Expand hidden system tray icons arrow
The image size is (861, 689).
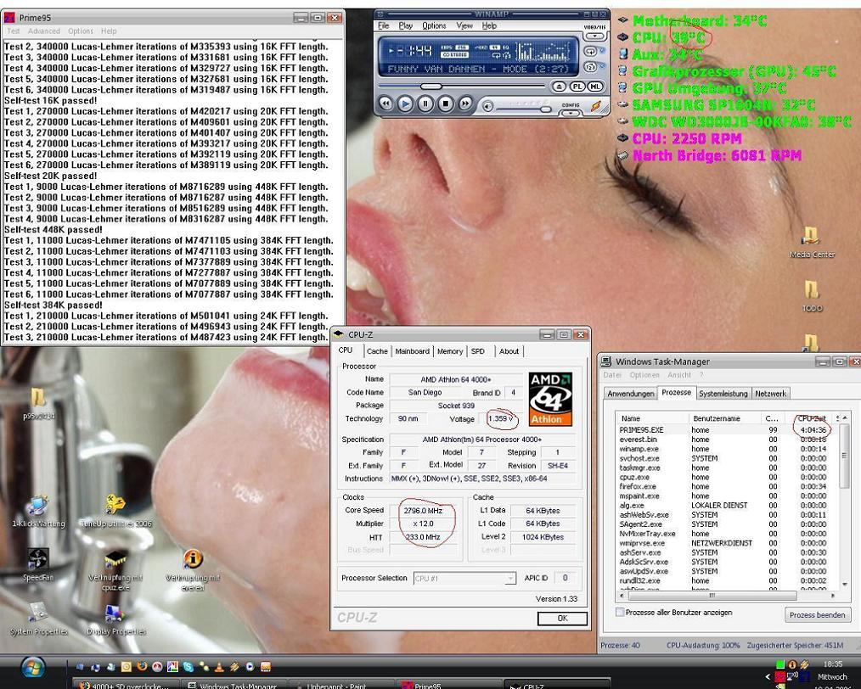[768, 676]
